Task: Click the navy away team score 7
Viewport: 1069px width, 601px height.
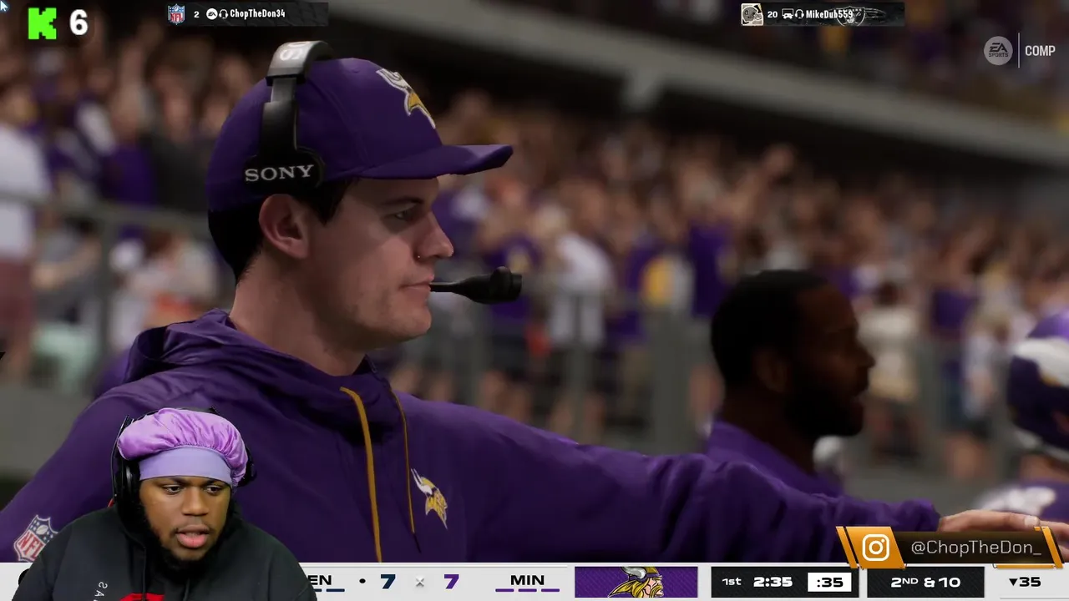Action: pos(388,581)
